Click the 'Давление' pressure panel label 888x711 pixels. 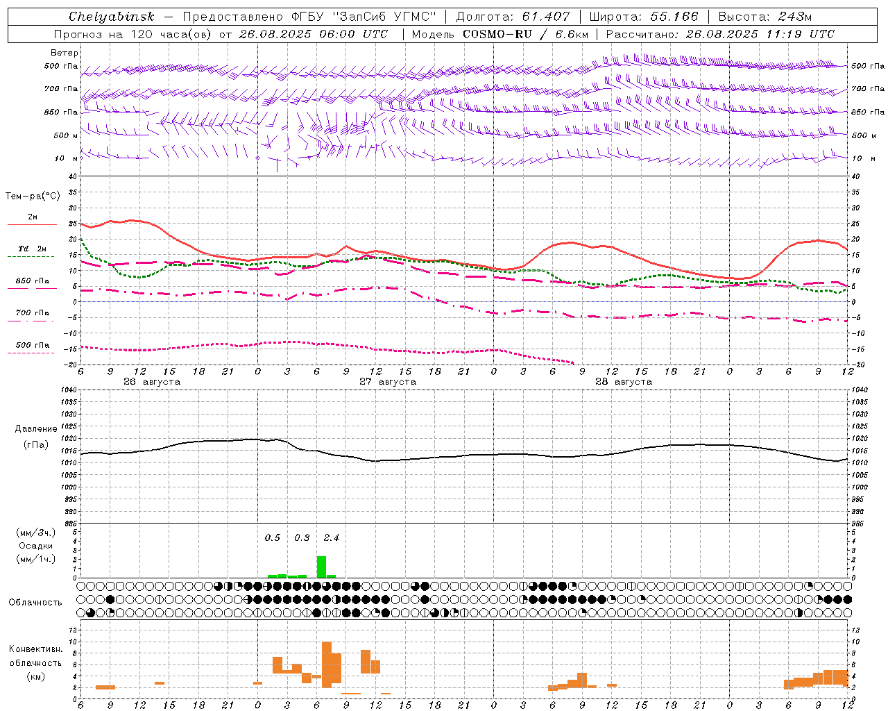tap(37, 429)
